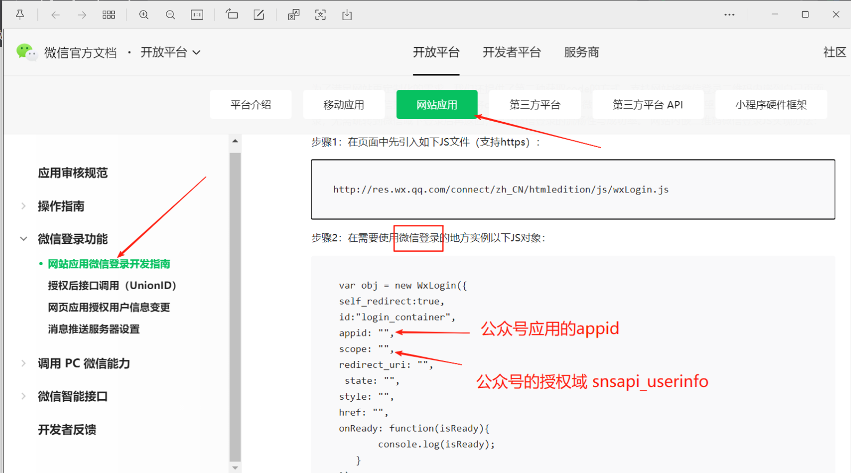Click the sidebar scrollbar up arrow
851x473 pixels.
(235, 141)
